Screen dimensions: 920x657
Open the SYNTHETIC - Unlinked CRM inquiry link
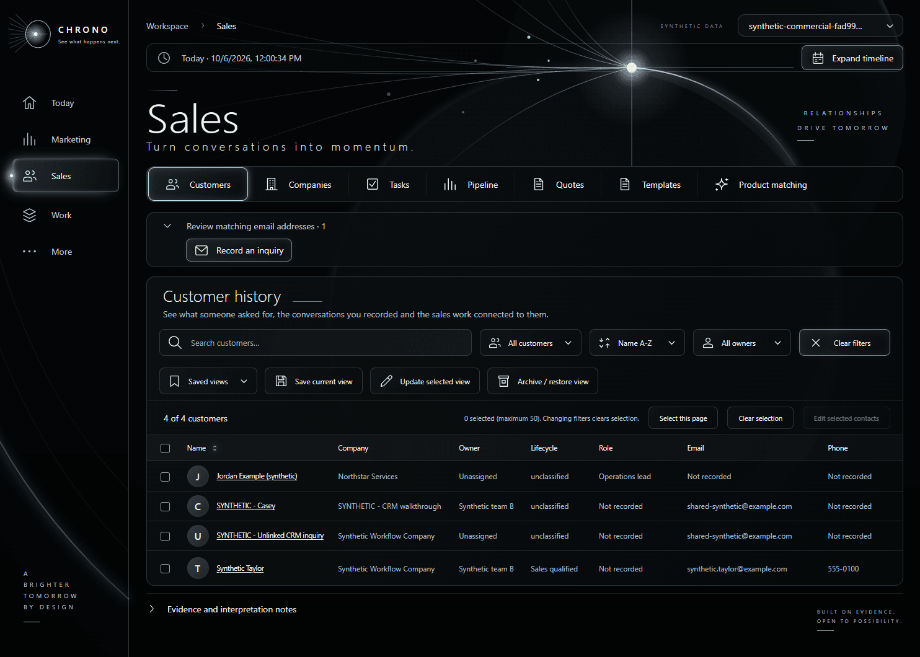[x=270, y=536]
